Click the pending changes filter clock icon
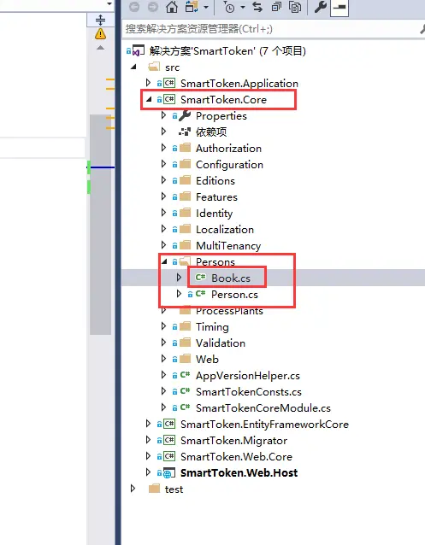Viewport: 425px width, 545px height. point(228,8)
